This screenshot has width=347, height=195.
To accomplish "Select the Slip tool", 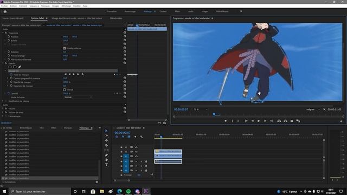I will pyautogui.click(x=106, y=150).
